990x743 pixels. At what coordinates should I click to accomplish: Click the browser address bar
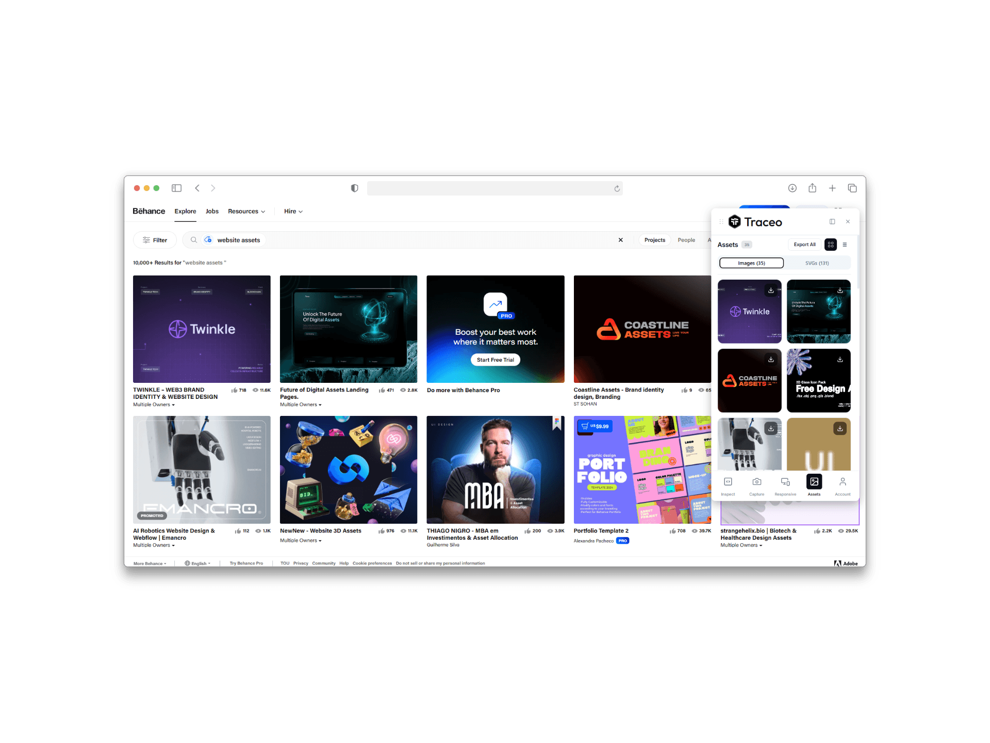click(495, 188)
